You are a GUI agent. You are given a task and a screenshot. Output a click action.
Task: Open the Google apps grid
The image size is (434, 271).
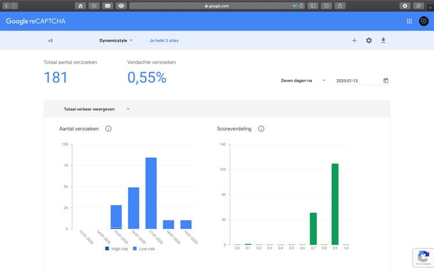coord(409,21)
